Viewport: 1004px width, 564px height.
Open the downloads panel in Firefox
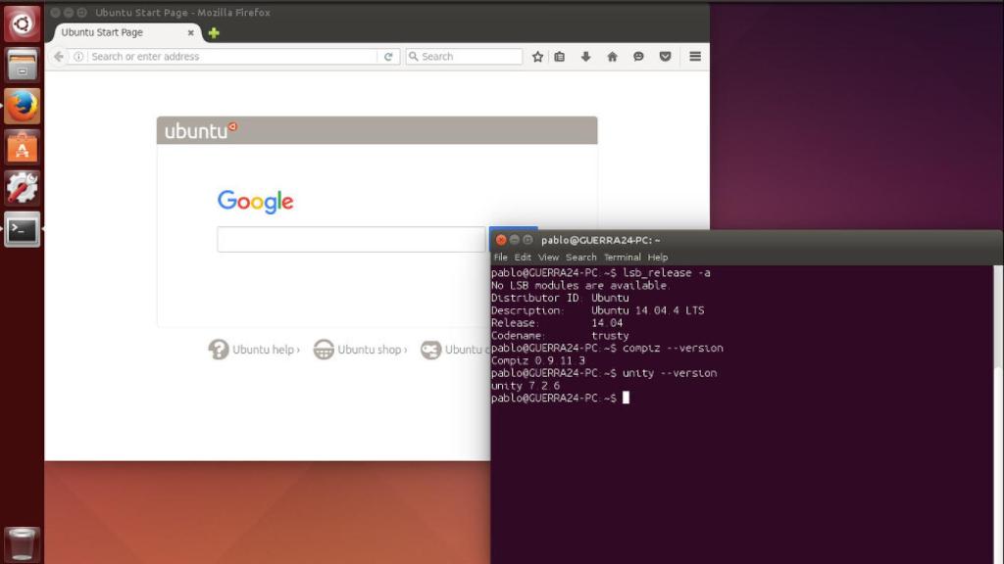click(x=585, y=57)
